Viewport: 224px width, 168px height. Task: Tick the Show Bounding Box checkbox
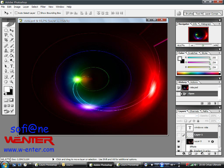[38, 13]
